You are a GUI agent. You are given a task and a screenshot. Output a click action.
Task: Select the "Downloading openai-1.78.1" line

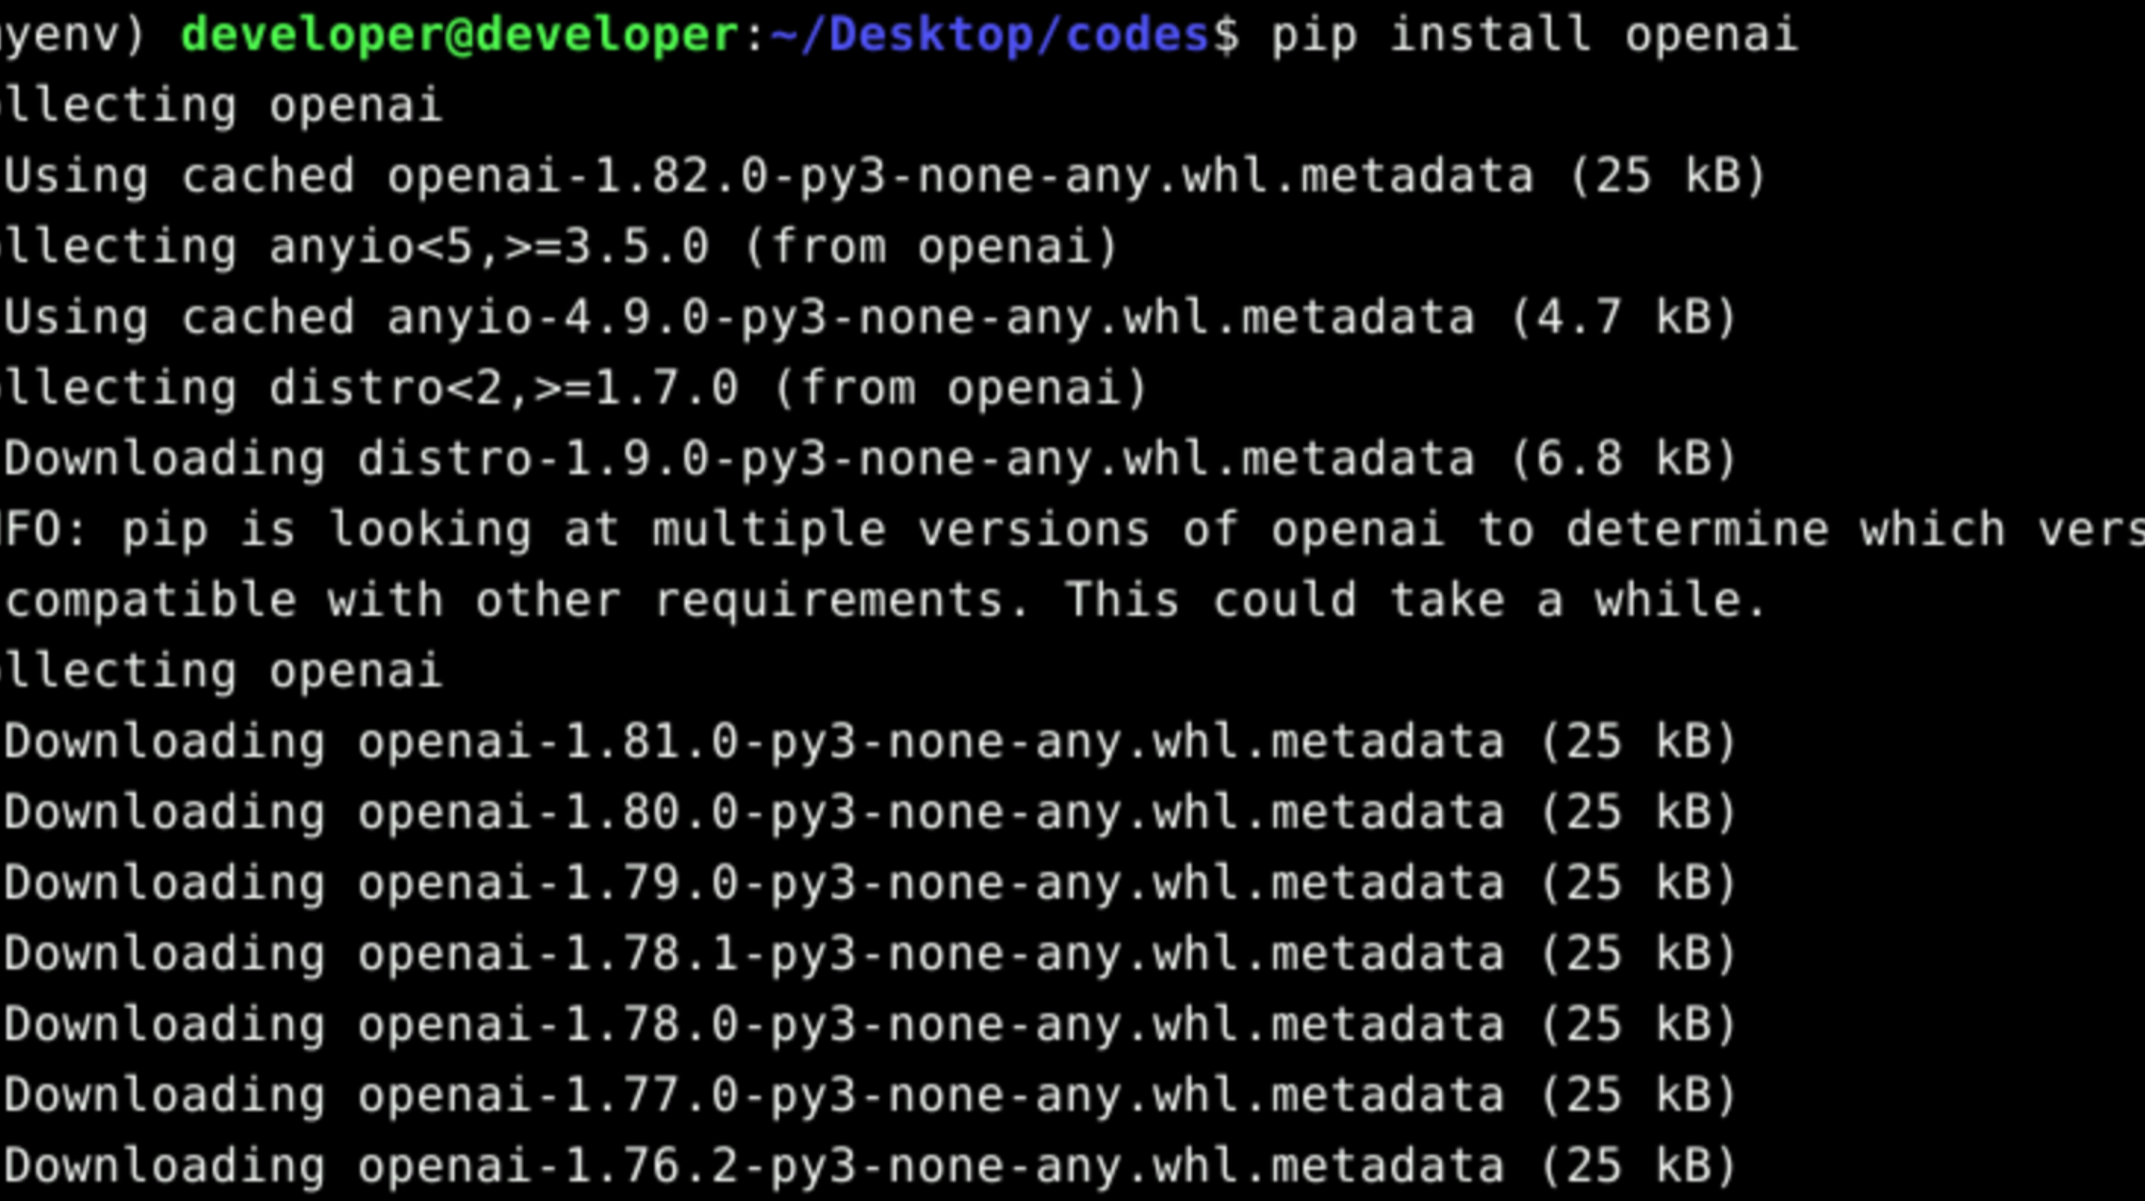(870, 954)
